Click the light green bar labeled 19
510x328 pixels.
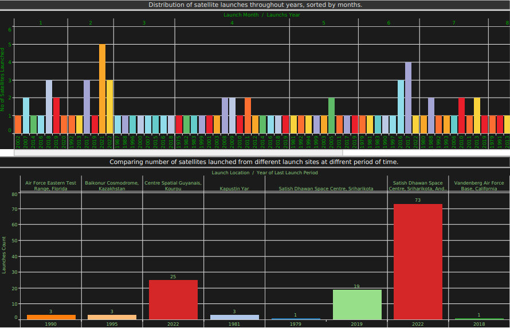pyautogui.click(x=357, y=304)
